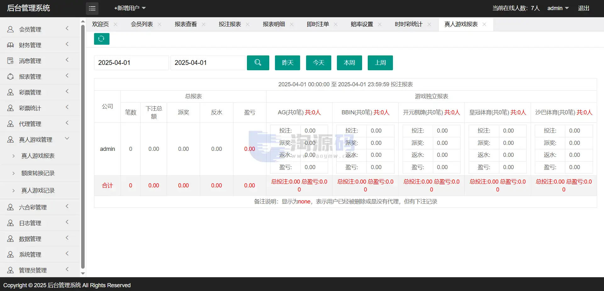The height and width of the screenshot is (291, 604).
Task: Click the 系统管理 user icon
Action: [10, 254]
